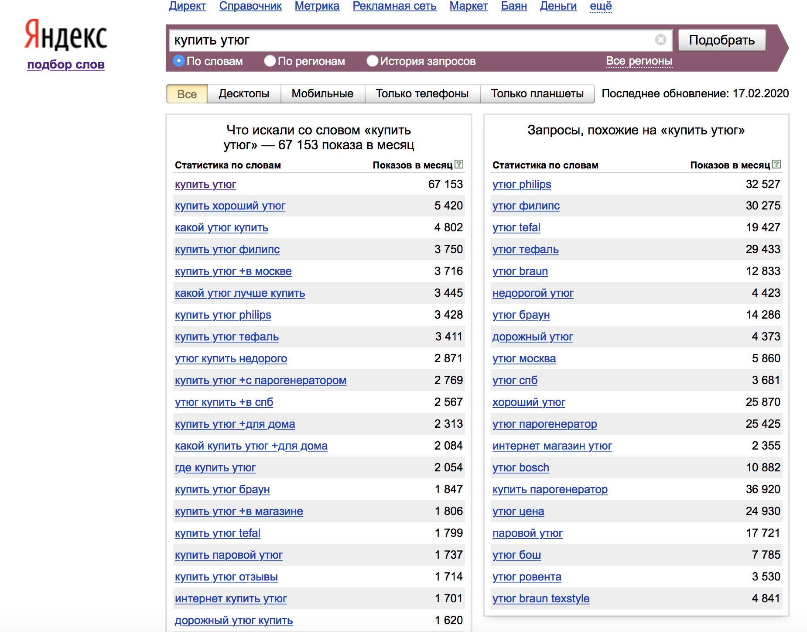Open the утюг bosch similar query
Image resolution: width=807 pixels, height=632 pixels.
click(520, 468)
